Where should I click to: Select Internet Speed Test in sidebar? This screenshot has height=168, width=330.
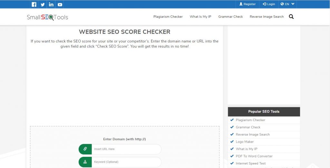[x=250, y=164]
